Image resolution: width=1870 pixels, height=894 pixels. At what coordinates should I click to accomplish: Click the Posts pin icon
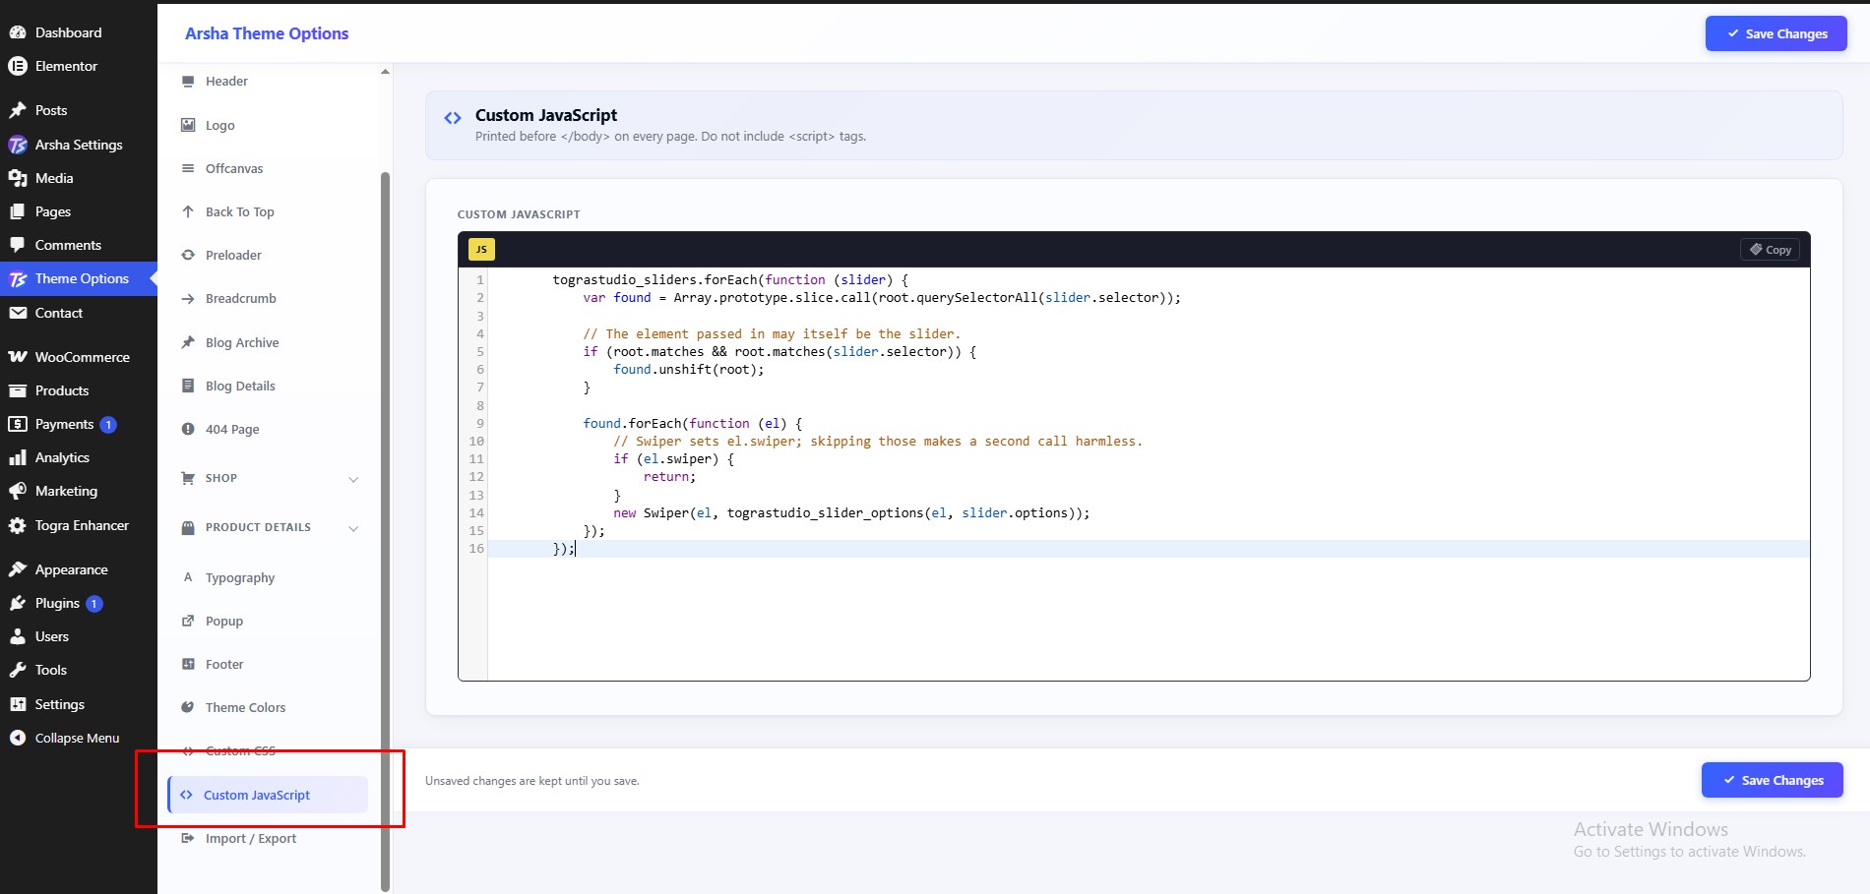click(18, 110)
